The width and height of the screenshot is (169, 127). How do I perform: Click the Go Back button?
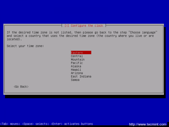(x=21, y=87)
